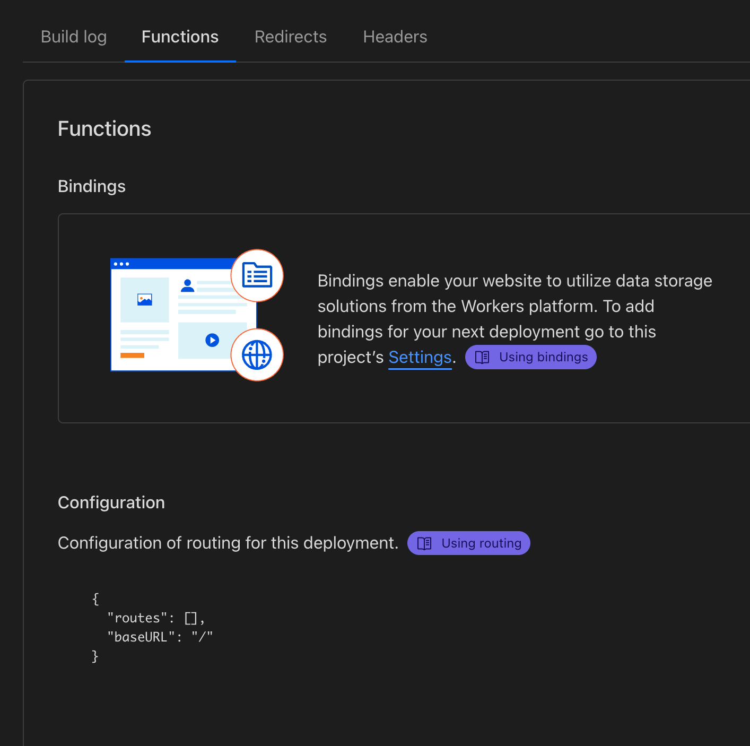Switch to the Redirects tab
The image size is (750, 746).
[291, 37]
